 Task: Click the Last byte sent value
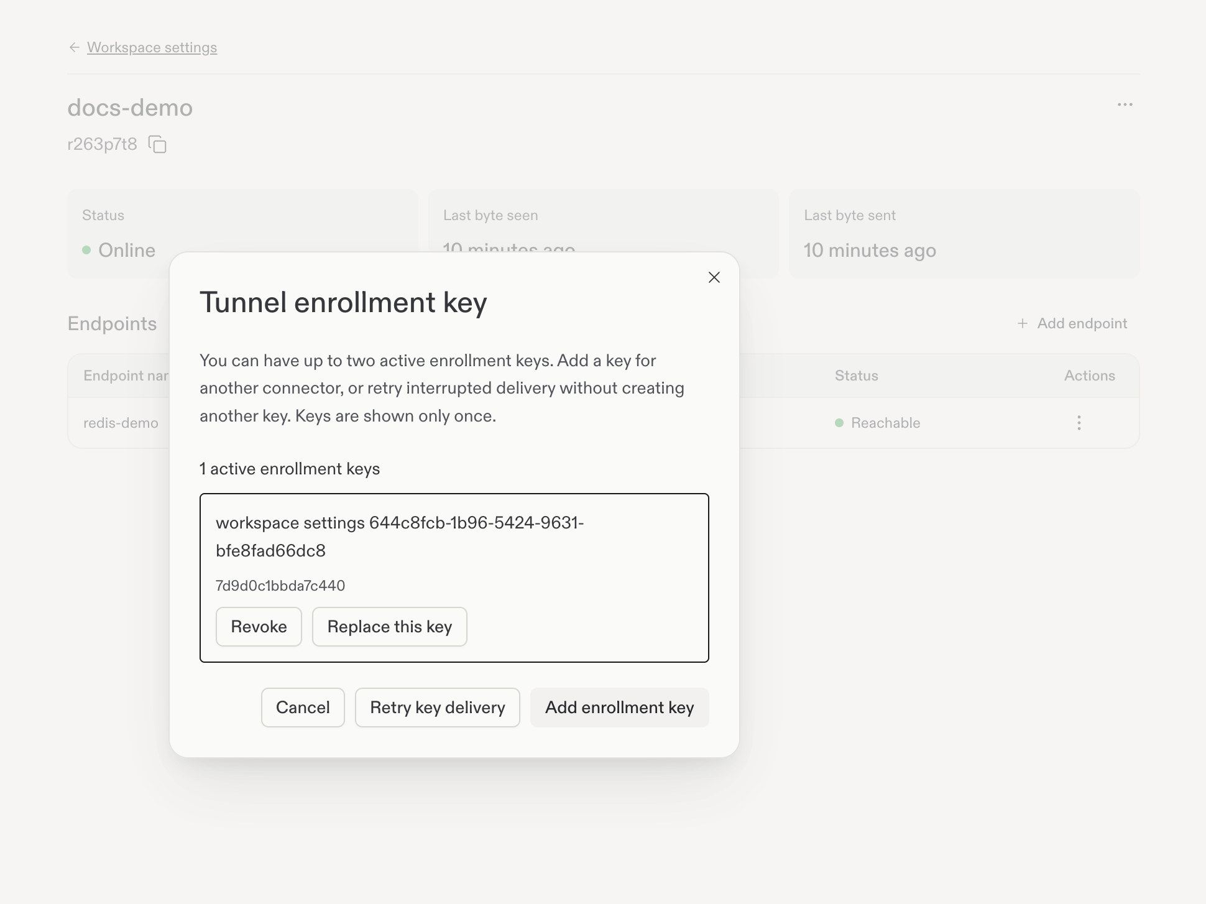coord(870,250)
